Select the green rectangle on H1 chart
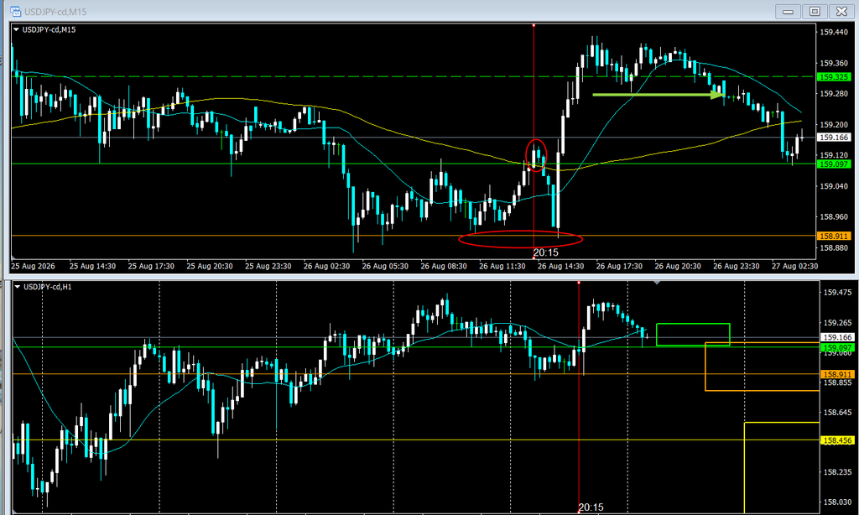 tap(693, 335)
